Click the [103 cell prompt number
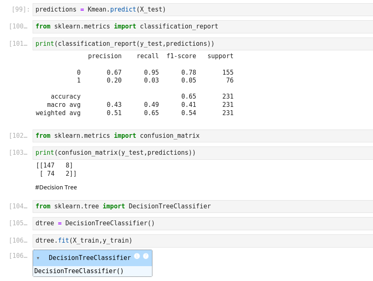This screenshot has height=281, width=373. pyautogui.click(x=19, y=153)
